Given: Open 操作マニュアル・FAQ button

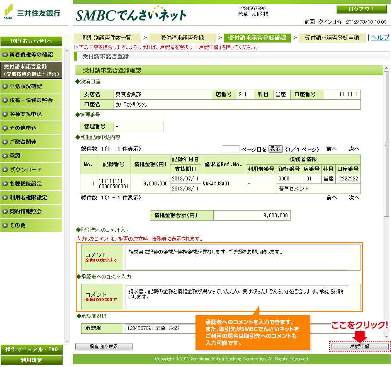Looking at the screenshot, I should click(31, 350).
